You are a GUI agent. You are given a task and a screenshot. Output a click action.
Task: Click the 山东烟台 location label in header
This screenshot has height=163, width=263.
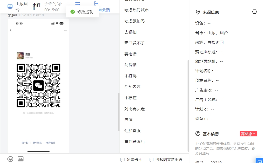click(x=21, y=7)
